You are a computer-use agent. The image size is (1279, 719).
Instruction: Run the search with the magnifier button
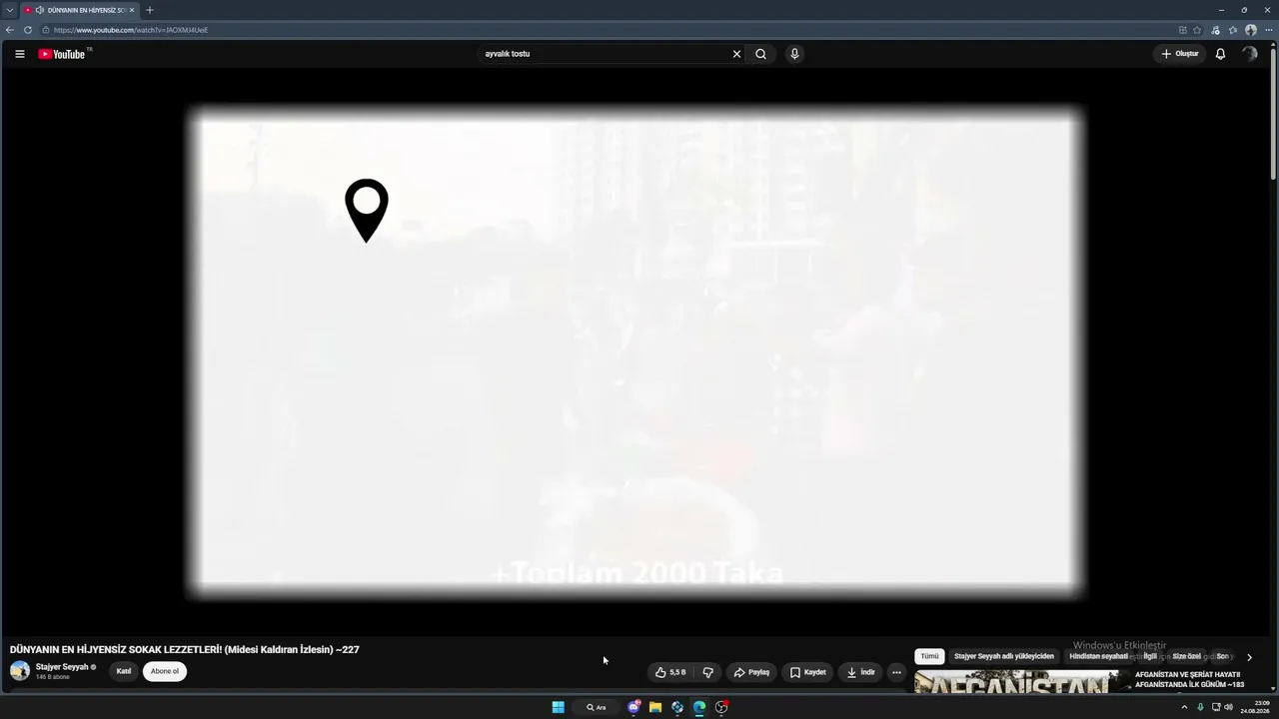761,54
